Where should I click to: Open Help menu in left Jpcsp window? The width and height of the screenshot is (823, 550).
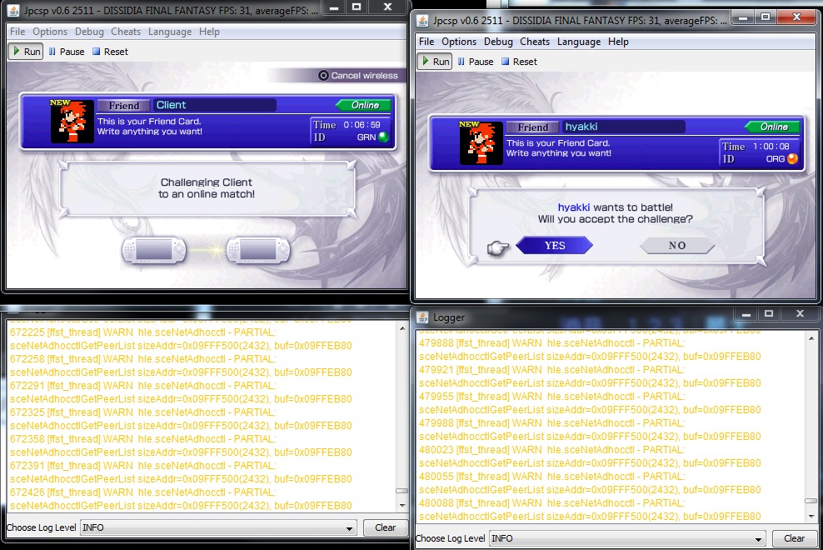tap(209, 32)
